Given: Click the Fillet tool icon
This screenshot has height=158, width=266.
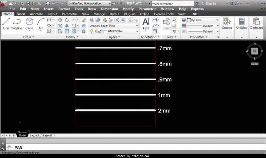Looking at the screenshot, I should [x=73, y=26].
